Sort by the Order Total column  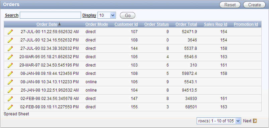tap(186, 24)
